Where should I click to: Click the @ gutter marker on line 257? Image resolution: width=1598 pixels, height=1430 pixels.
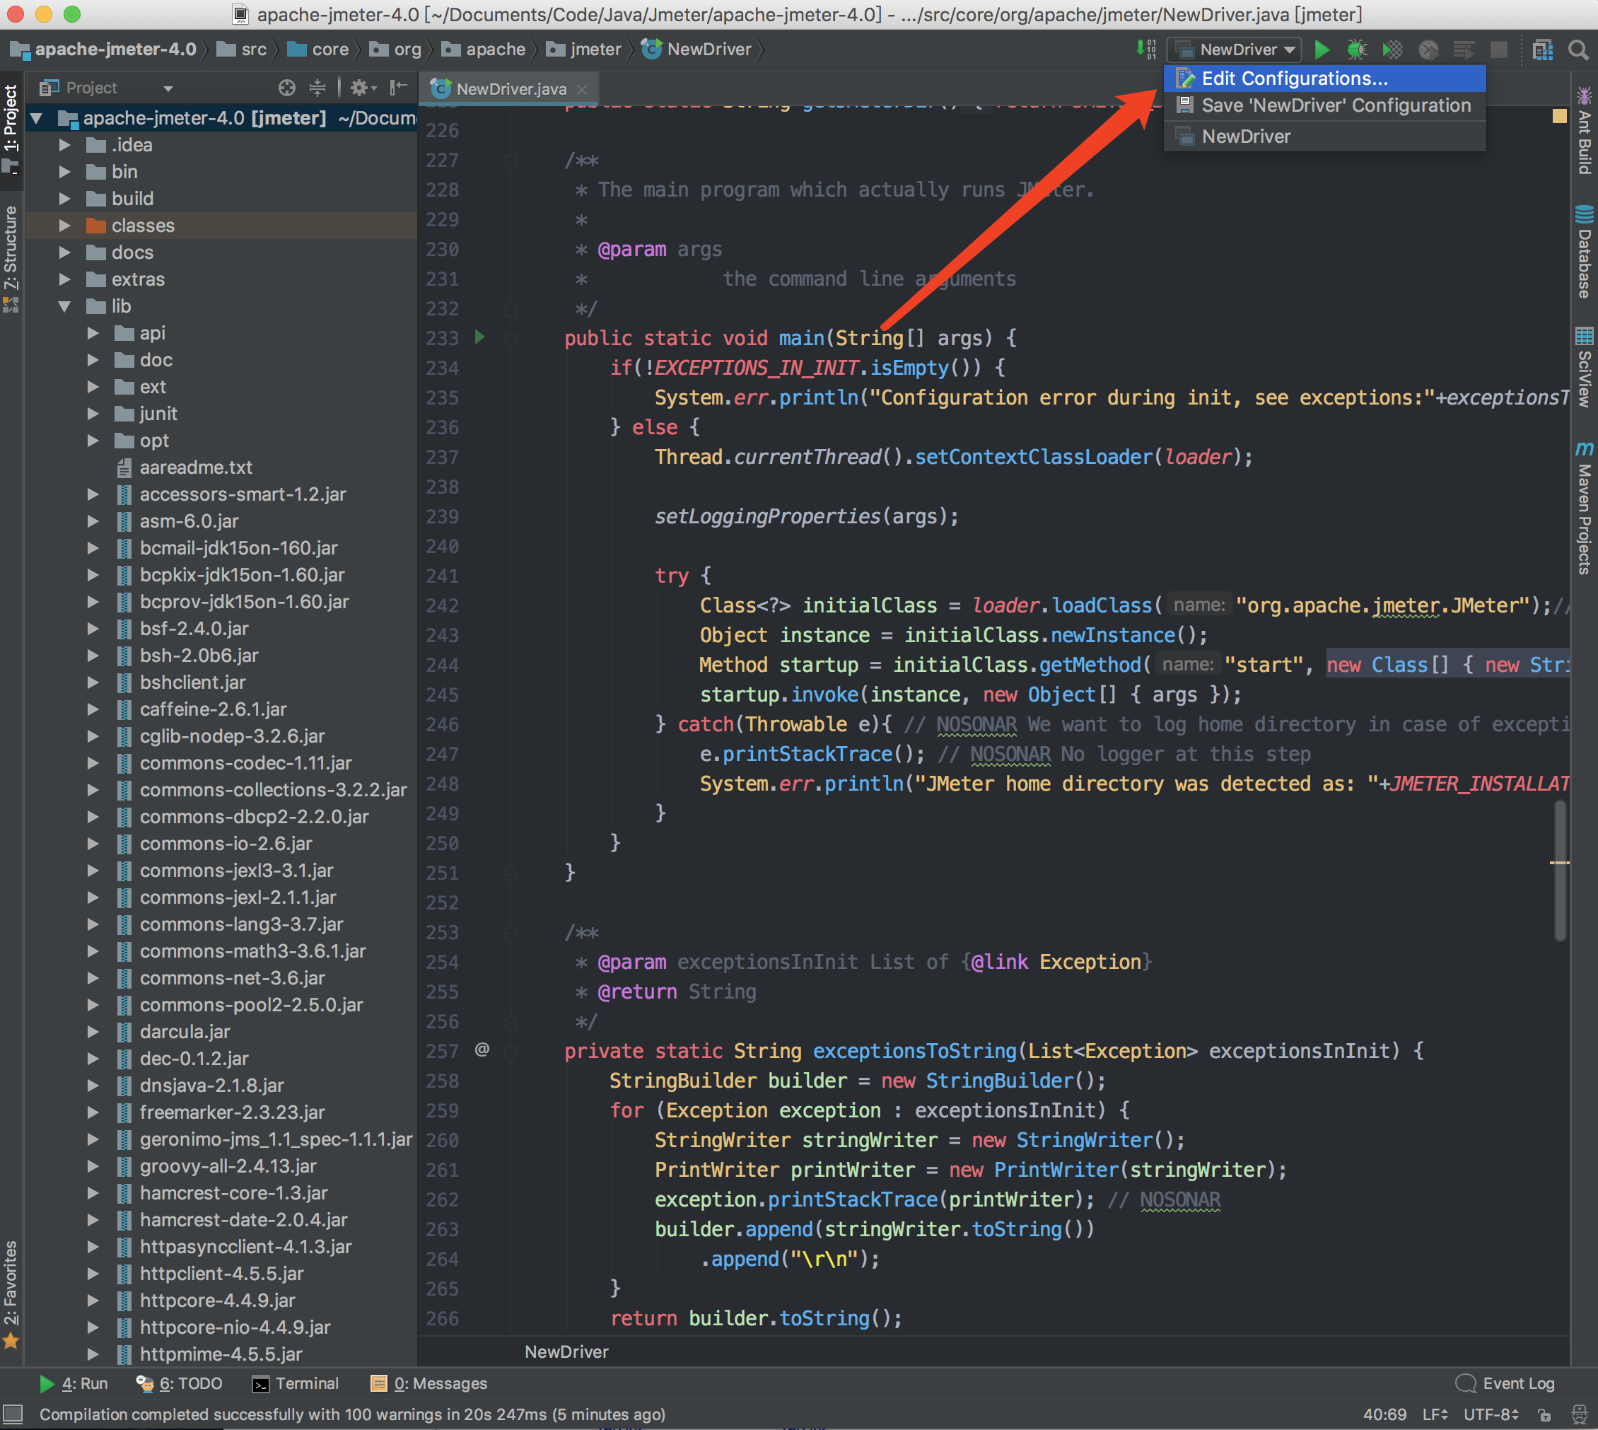pos(482,1050)
